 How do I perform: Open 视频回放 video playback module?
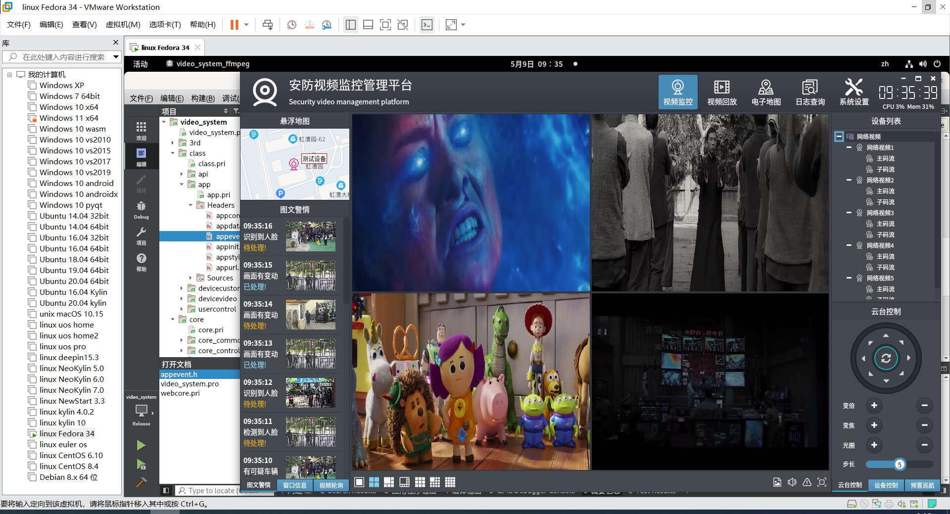[721, 92]
